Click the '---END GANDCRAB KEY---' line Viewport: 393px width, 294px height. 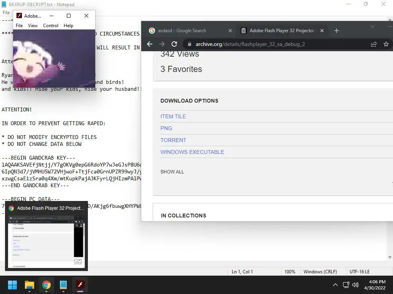[35, 186]
